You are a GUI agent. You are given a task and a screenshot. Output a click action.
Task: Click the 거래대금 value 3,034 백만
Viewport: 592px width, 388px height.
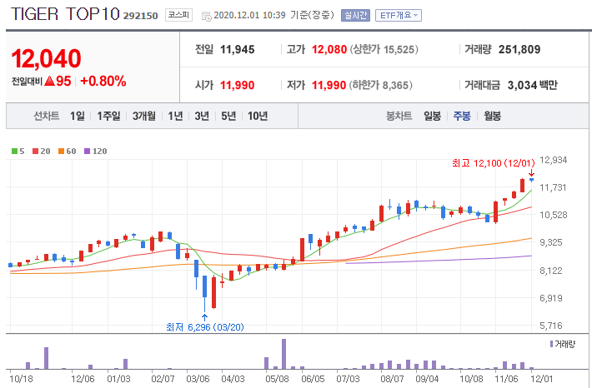coord(532,85)
